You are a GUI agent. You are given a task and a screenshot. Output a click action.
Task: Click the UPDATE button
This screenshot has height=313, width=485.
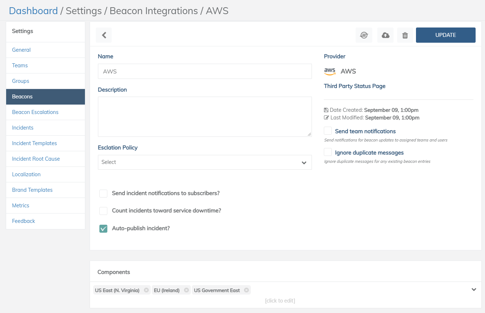click(445, 35)
